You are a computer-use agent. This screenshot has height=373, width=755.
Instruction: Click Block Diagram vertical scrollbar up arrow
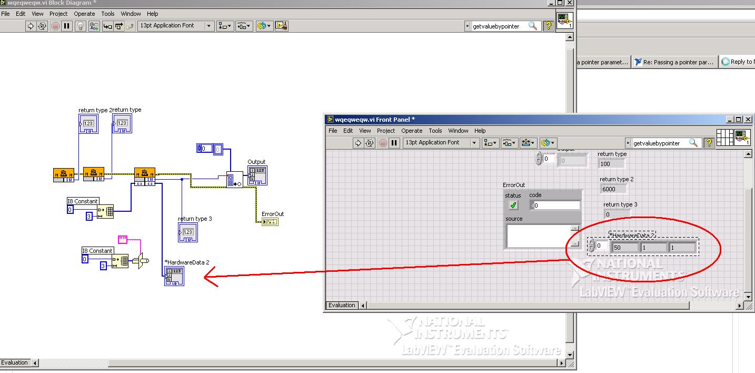pyautogui.click(x=569, y=38)
